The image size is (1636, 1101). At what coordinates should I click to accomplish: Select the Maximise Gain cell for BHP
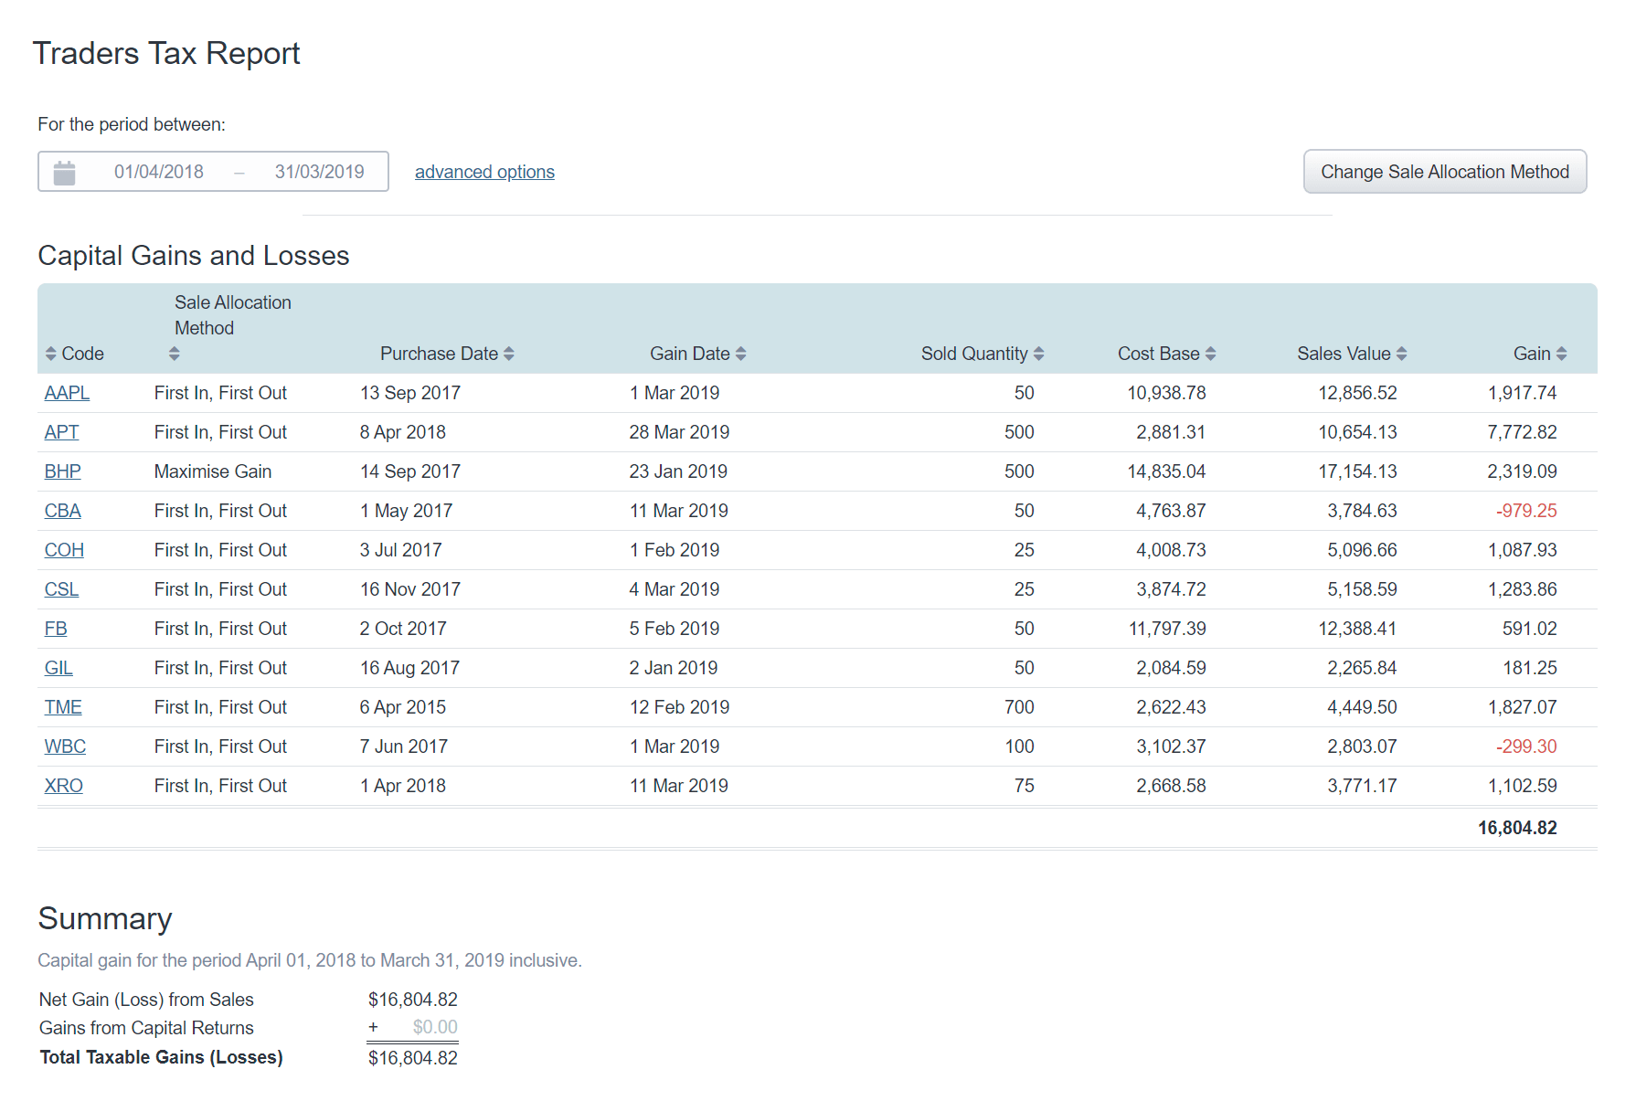pos(213,471)
